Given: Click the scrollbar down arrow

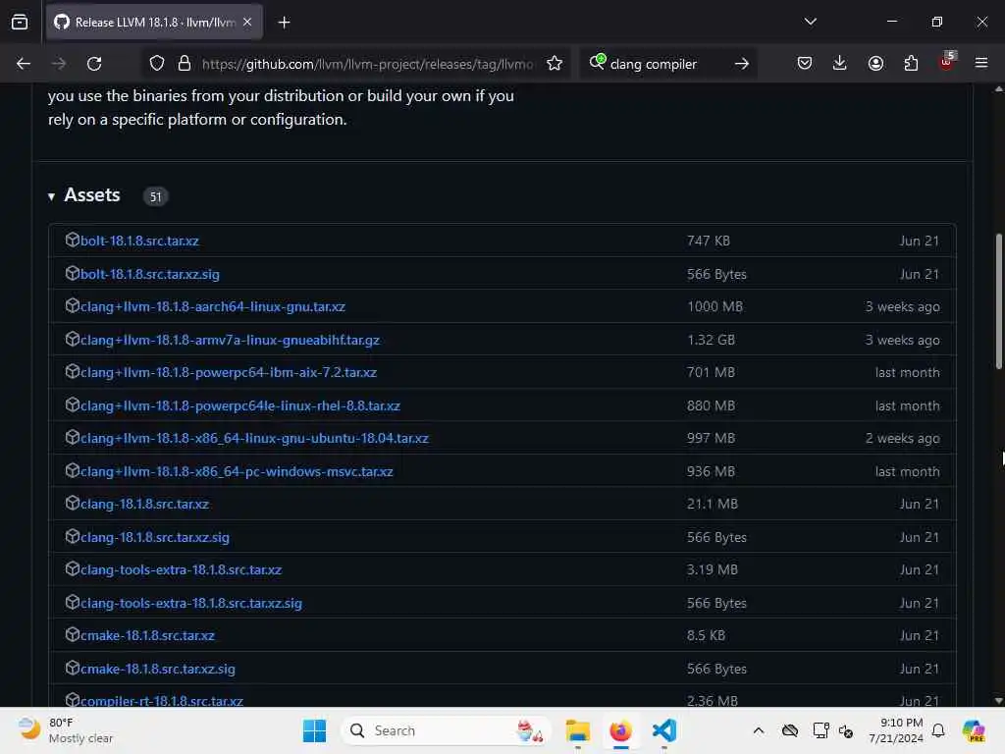Looking at the screenshot, I should pyautogui.click(x=998, y=700).
